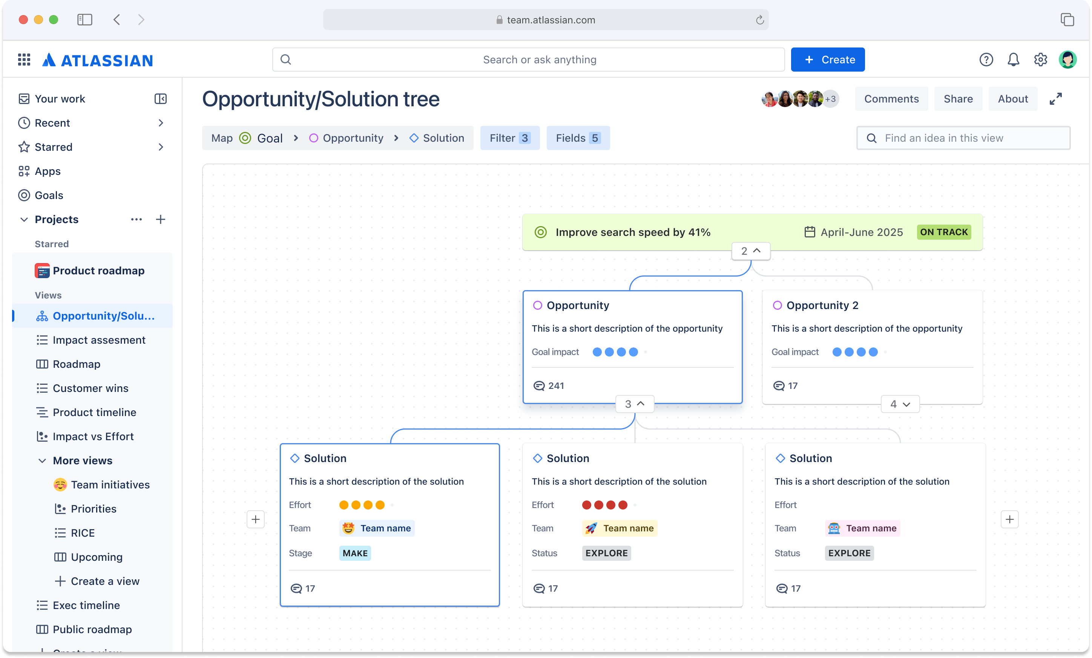Open settings with the gear icon
1092x658 pixels.
click(x=1041, y=59)
